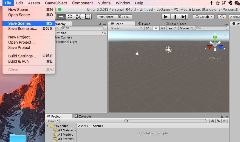Open Evernote elephant icon in menu bar
Image resolution: width=240 pixels, height=142 pixels.
tap(230, 3)
